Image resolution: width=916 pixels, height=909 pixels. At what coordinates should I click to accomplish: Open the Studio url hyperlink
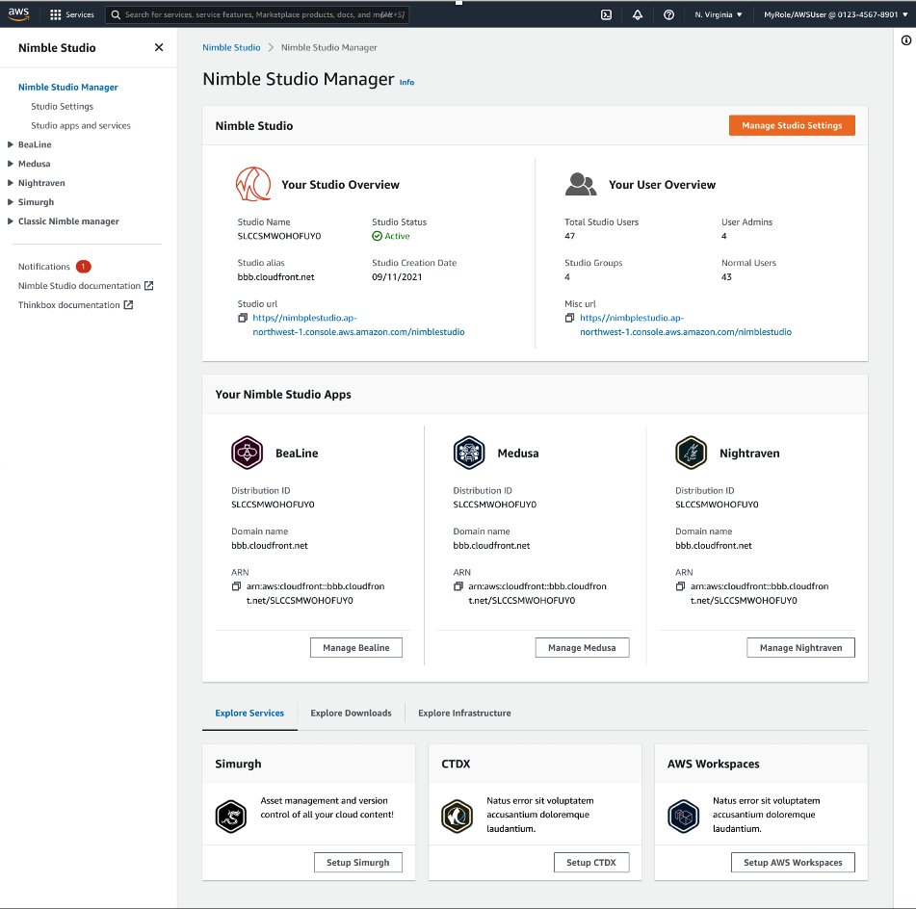(358, 325)
